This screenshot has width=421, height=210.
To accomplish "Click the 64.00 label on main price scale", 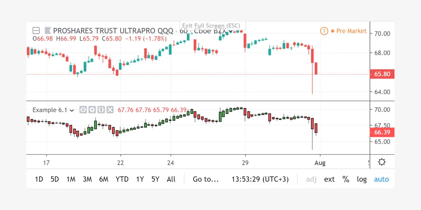I will tap(382, 92).
